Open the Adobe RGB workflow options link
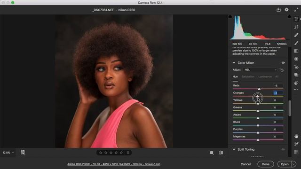The height and width of the screenshot is (169, 301). (x=114, y=164)
